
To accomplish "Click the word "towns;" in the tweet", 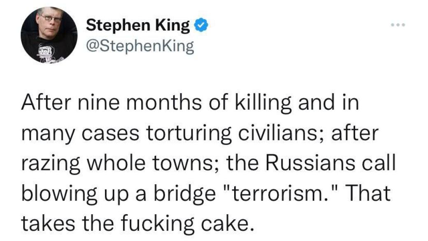I will click(193, 164).
